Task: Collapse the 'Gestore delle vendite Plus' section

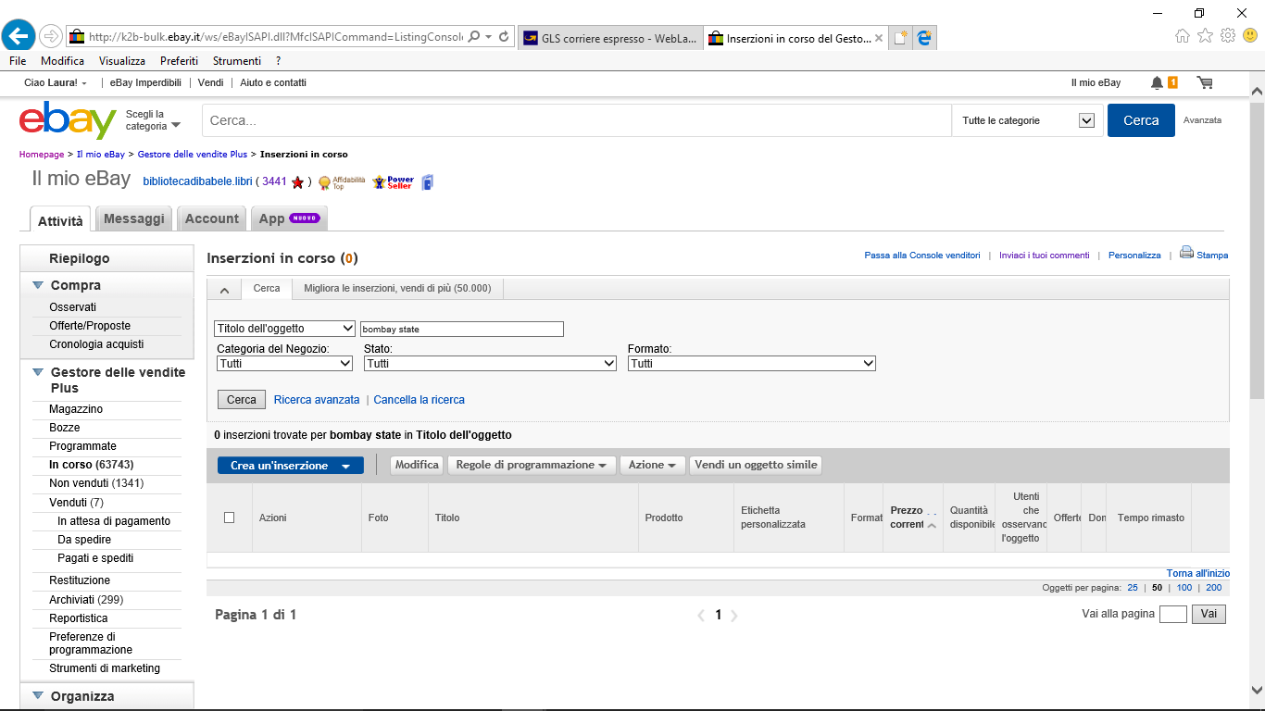Action: (x=38, y=372)
